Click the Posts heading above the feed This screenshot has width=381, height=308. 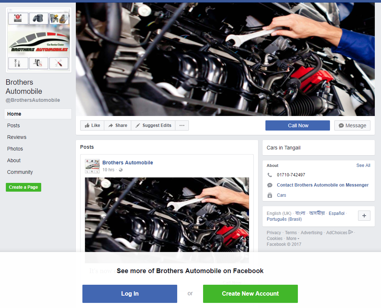point(87,147)
